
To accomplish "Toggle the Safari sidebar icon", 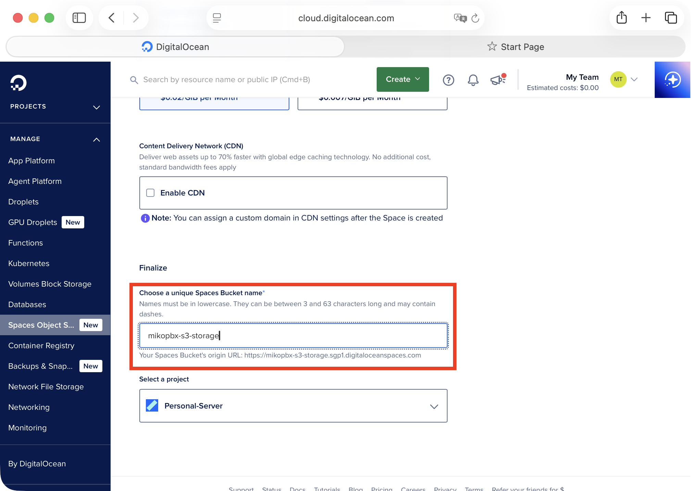I will coord(79,18).
